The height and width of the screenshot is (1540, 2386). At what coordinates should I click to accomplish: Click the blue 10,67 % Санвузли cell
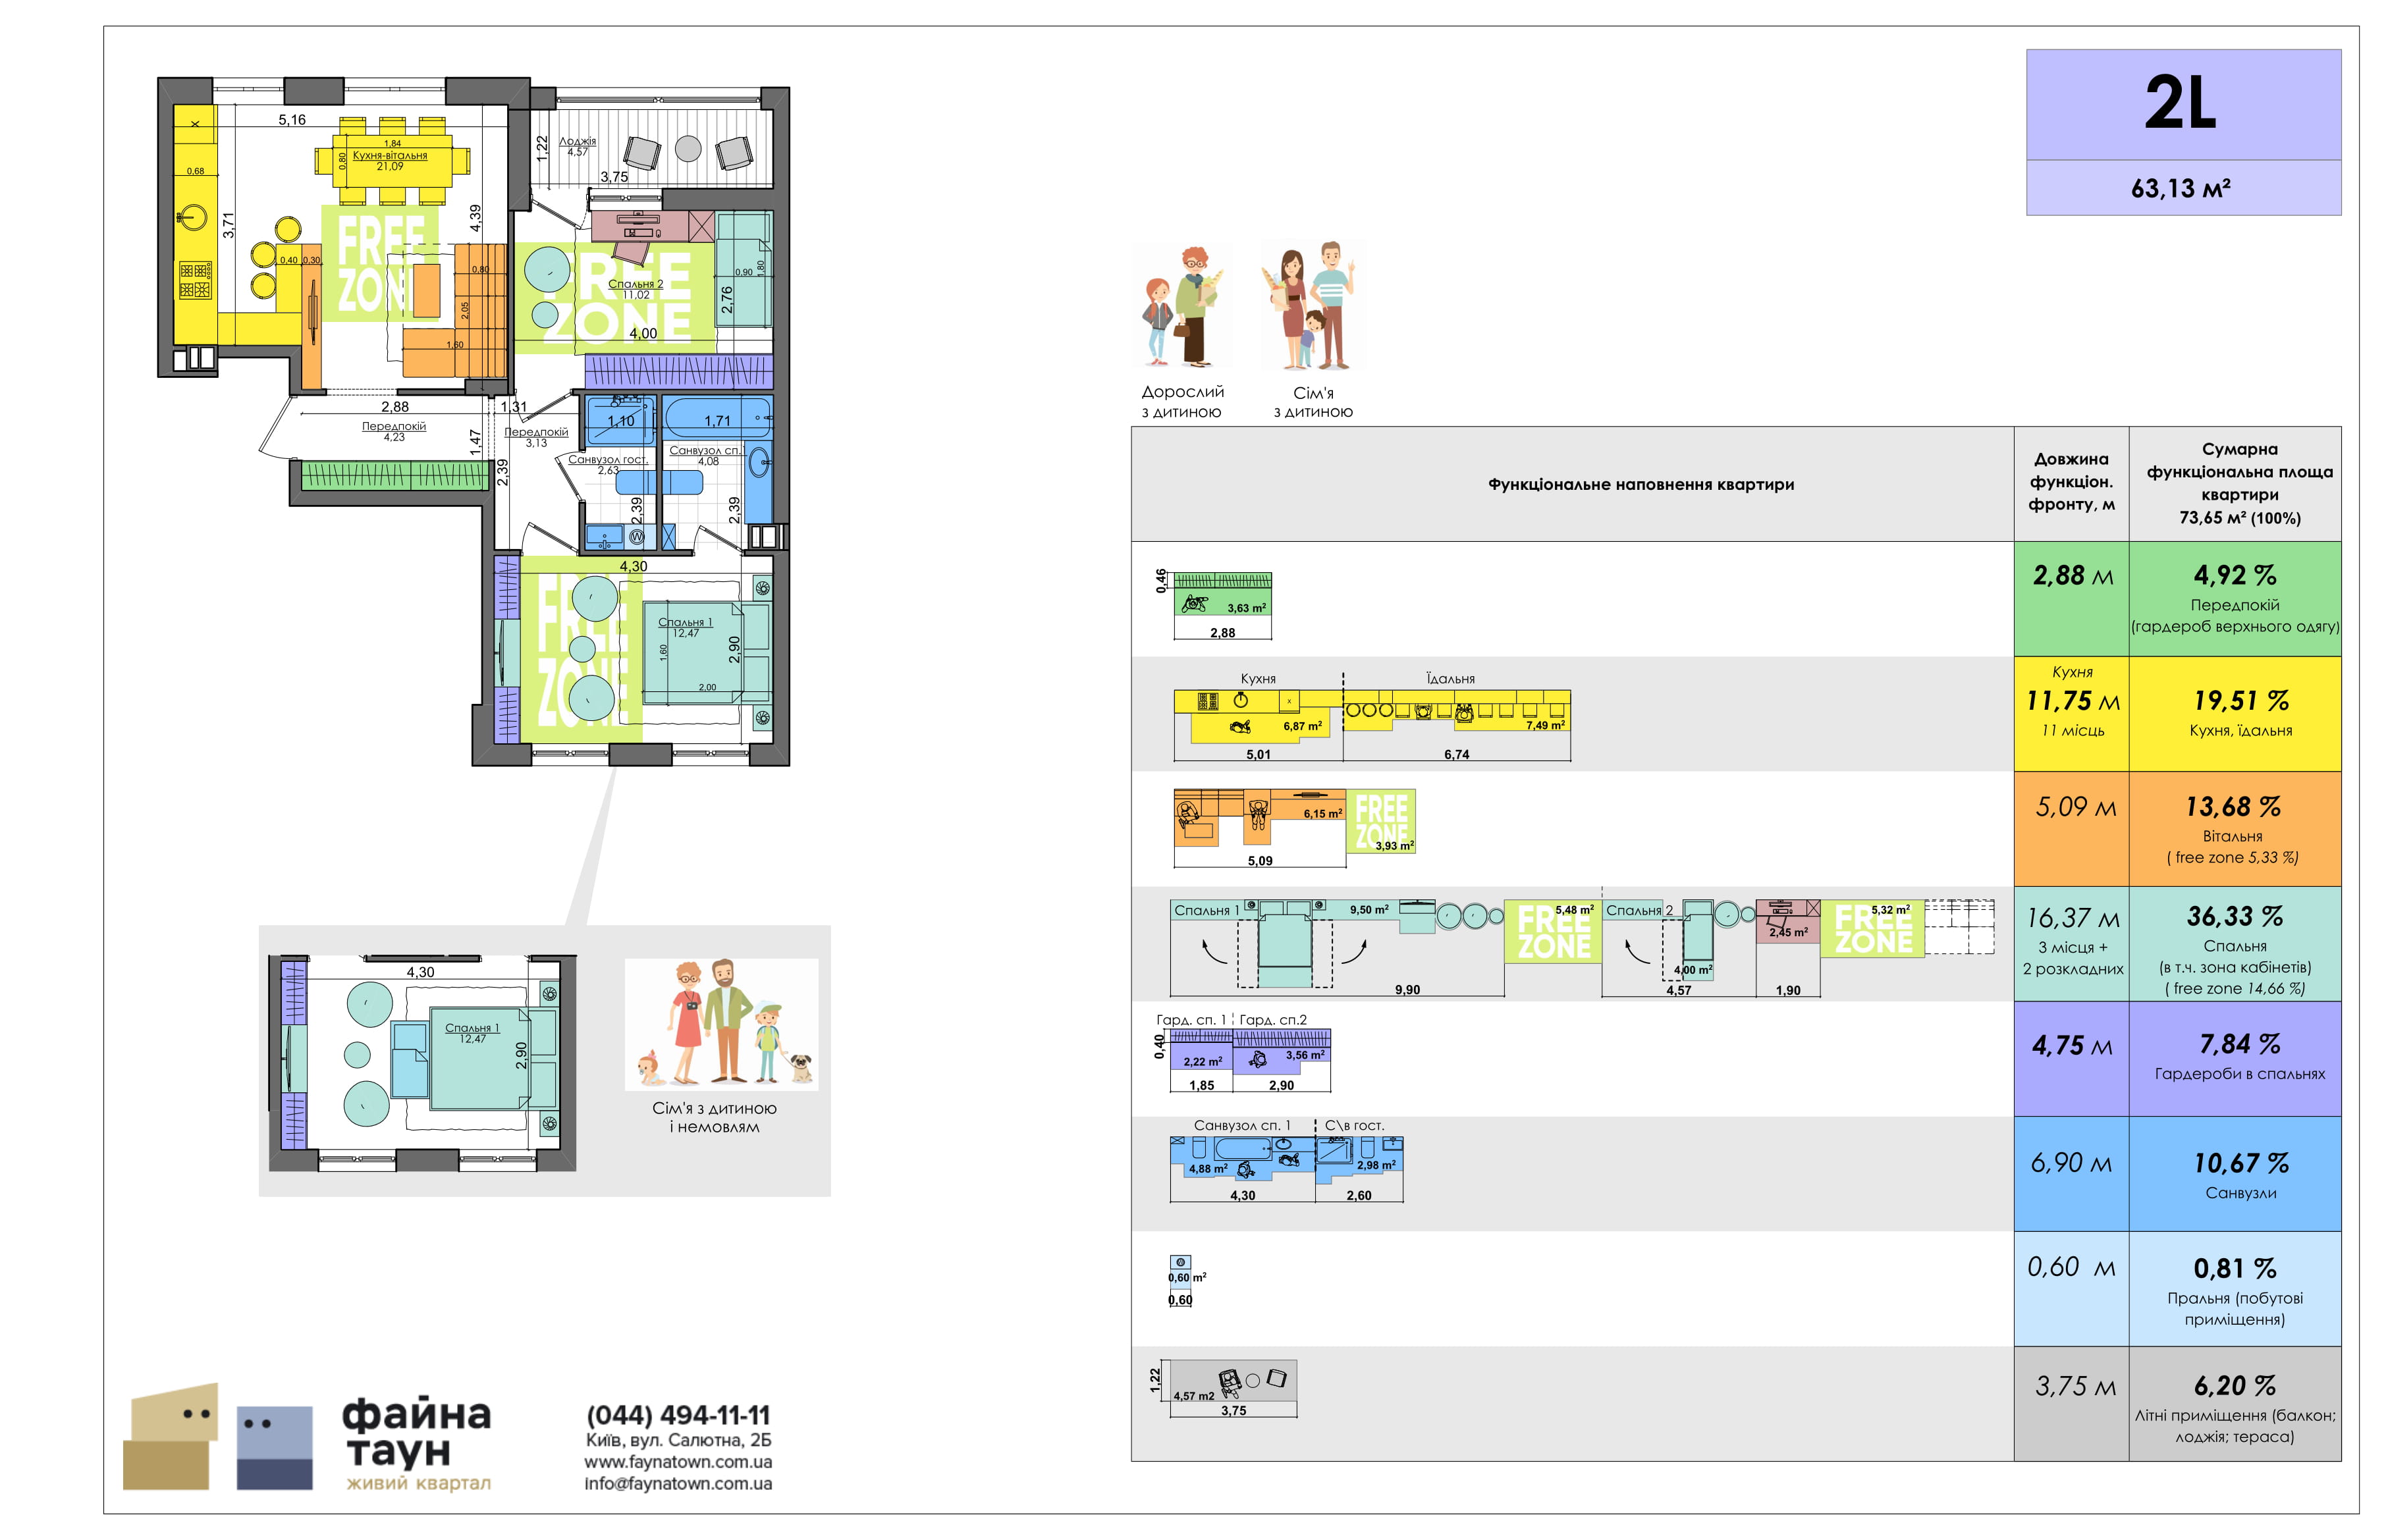coord(2235,1174)
